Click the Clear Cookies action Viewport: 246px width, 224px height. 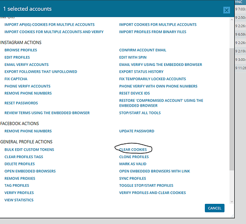[x=133, y=150]
